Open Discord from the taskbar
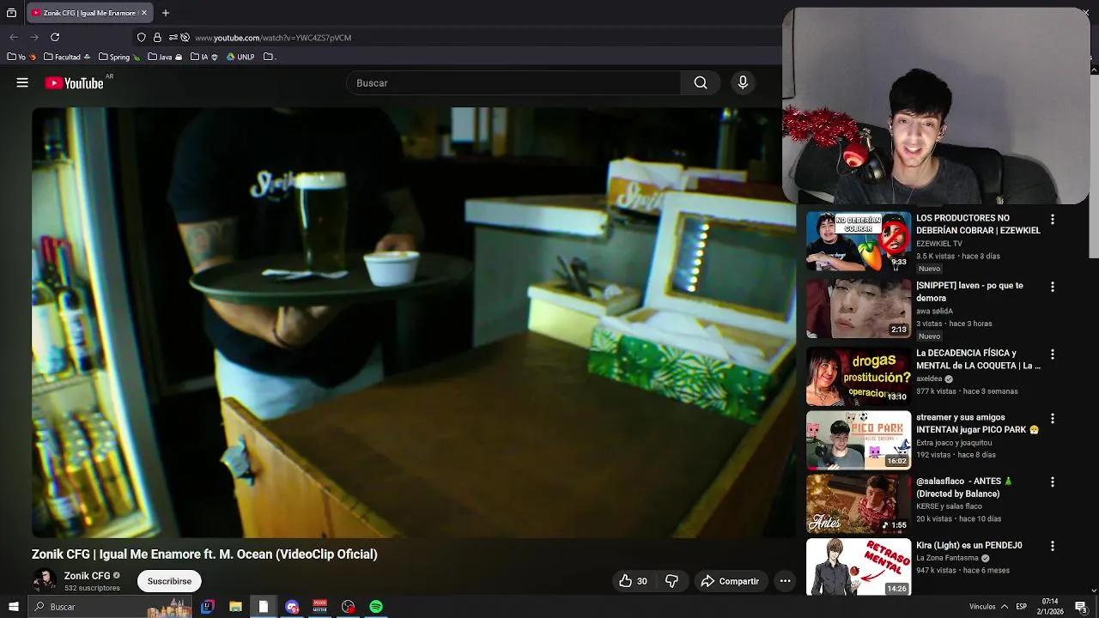The image size is (1099, 618). click(x=292, y=607)
